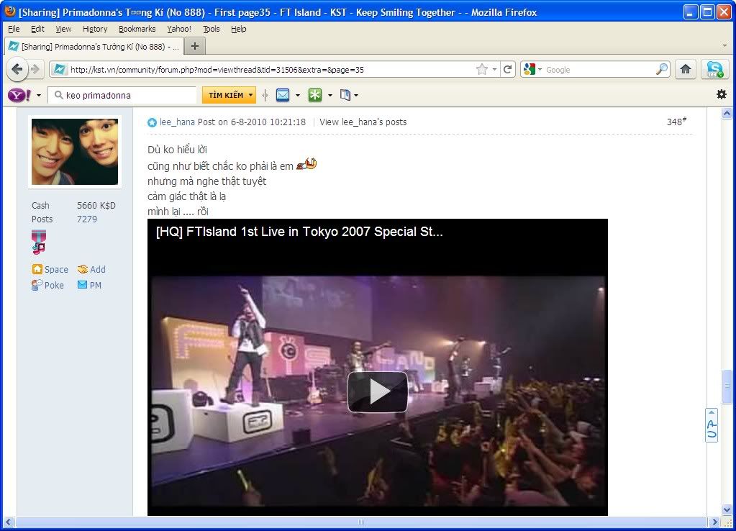
Task: Expand the TÌM KIẾM search dropdown arrow
Action: click(250, 95)
